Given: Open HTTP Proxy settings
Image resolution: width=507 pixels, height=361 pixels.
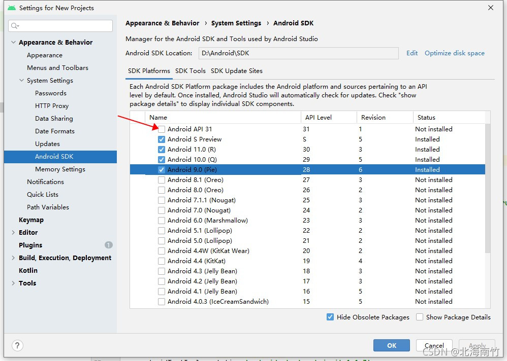Looking at the screenshot, I should click(52, 106).
